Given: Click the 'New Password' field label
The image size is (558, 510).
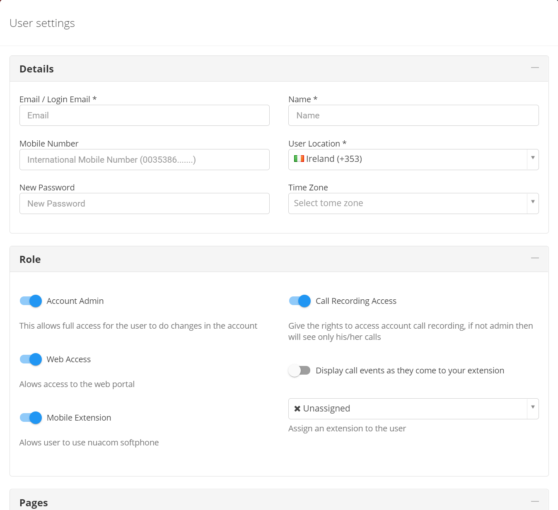Looking at the screenshot, I should 47,188.
